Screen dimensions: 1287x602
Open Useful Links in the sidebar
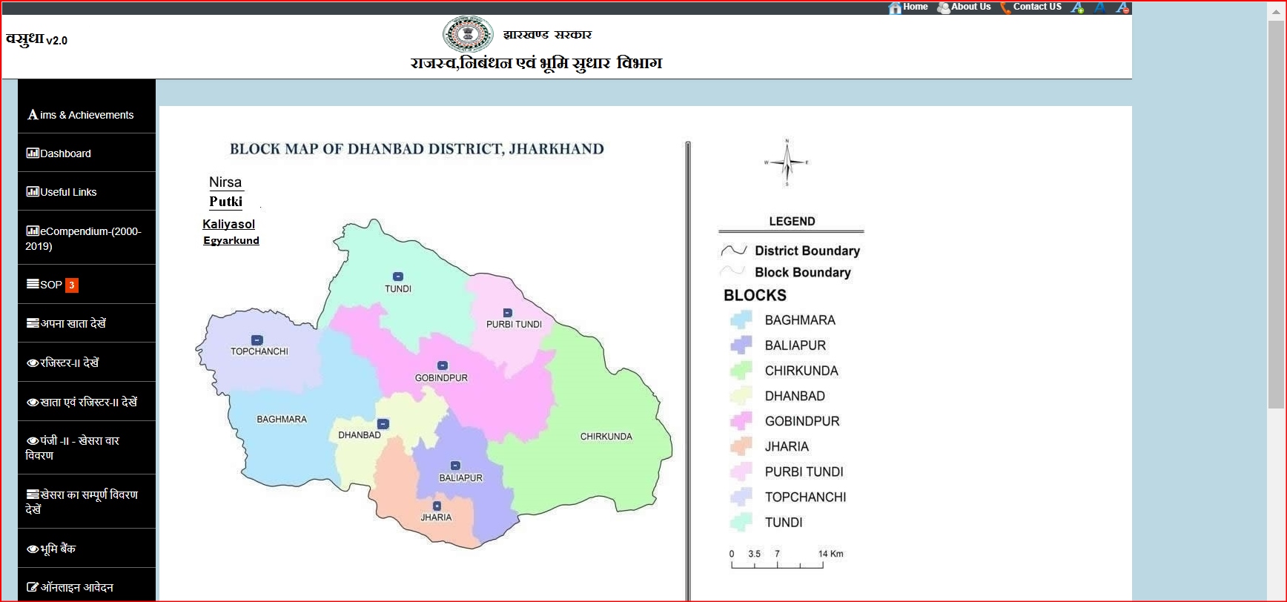point(68,192)
